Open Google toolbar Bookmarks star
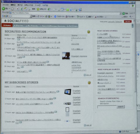This screenshot has width=140, height=134. [55, 17]
